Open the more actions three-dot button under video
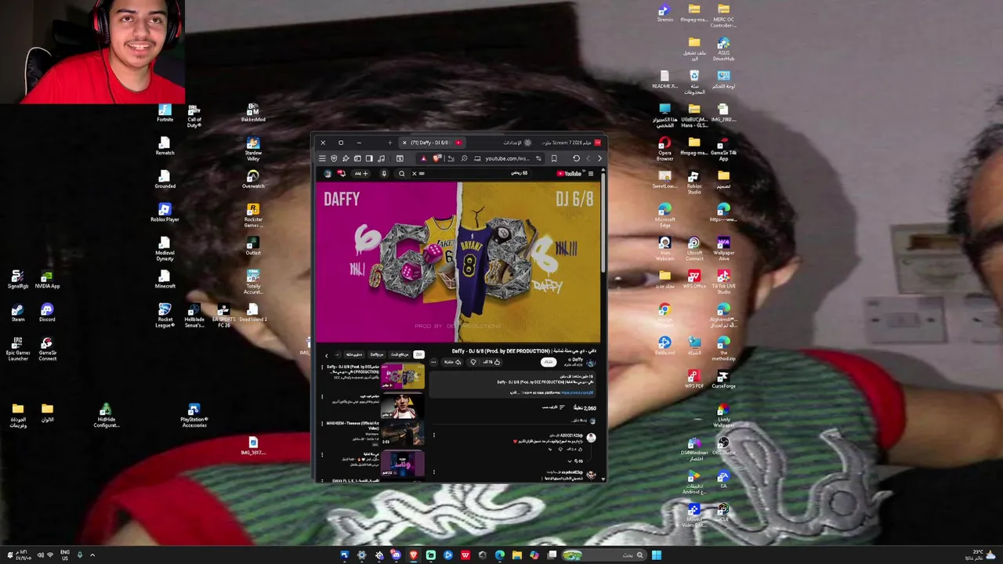 pyautogui.click(x=433, y=362)
